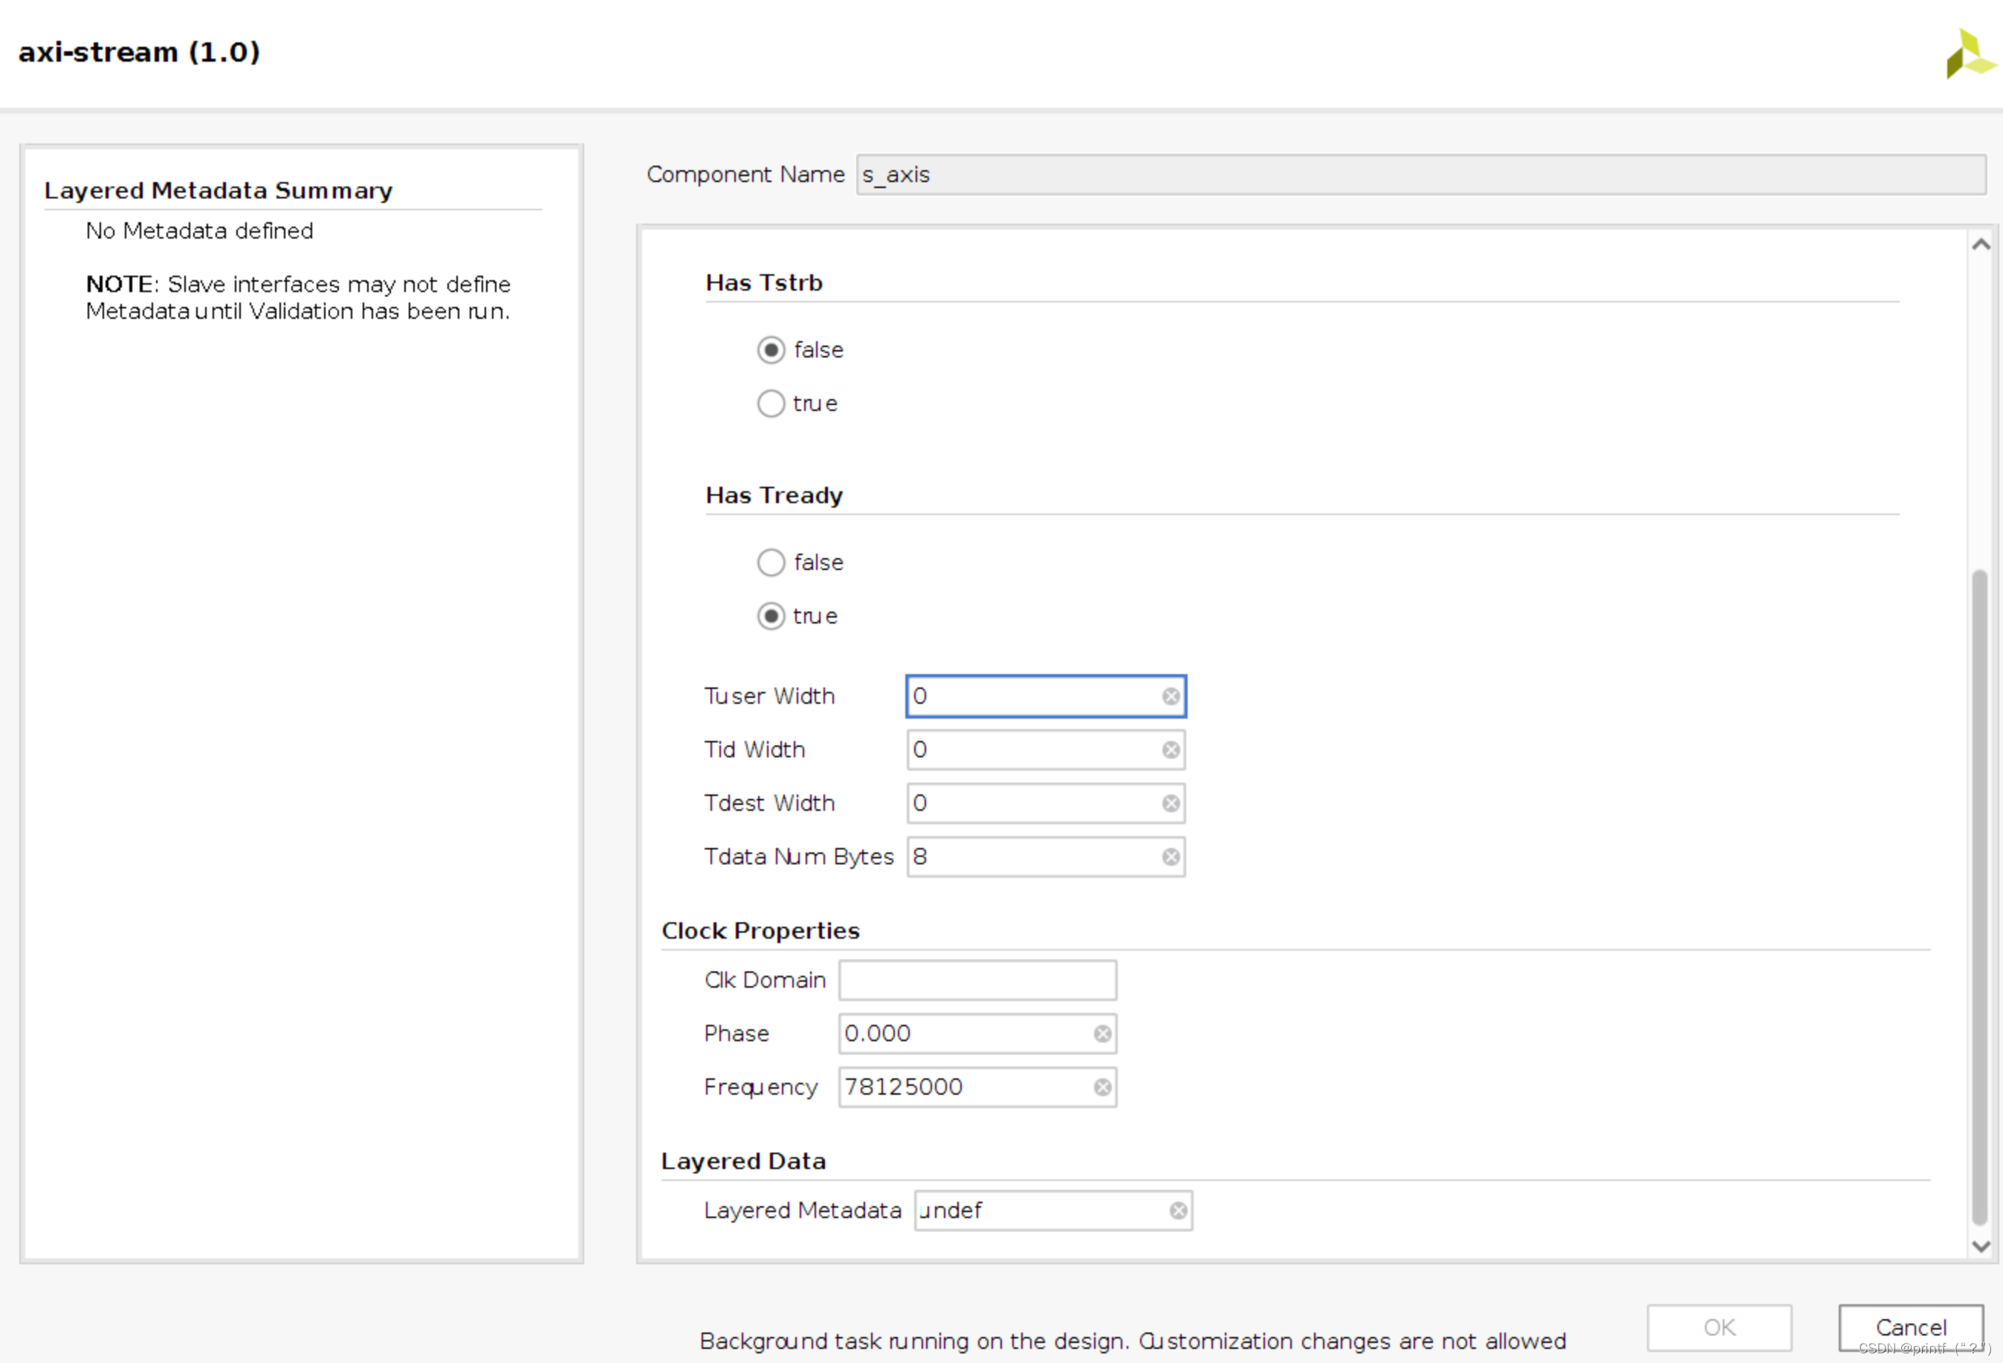
Task: Select false for Has Tready
Action: click(771, 563)
